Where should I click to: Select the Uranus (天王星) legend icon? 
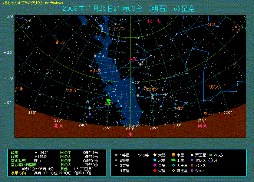tap(173, 165)
